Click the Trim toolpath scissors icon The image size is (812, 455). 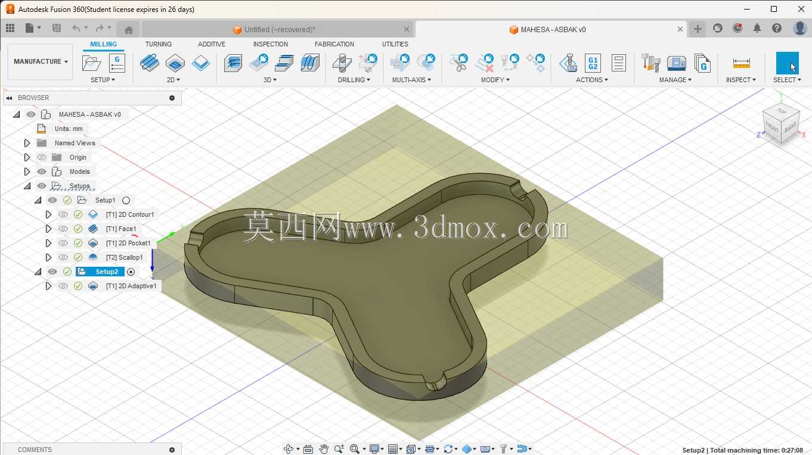tap(458, 63)
